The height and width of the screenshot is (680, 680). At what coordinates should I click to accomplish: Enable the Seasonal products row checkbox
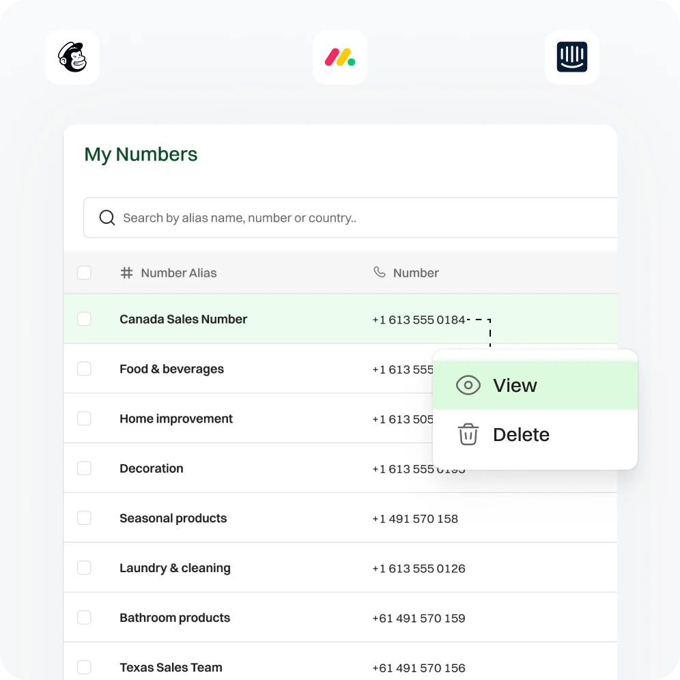click(x=84, y=518)
